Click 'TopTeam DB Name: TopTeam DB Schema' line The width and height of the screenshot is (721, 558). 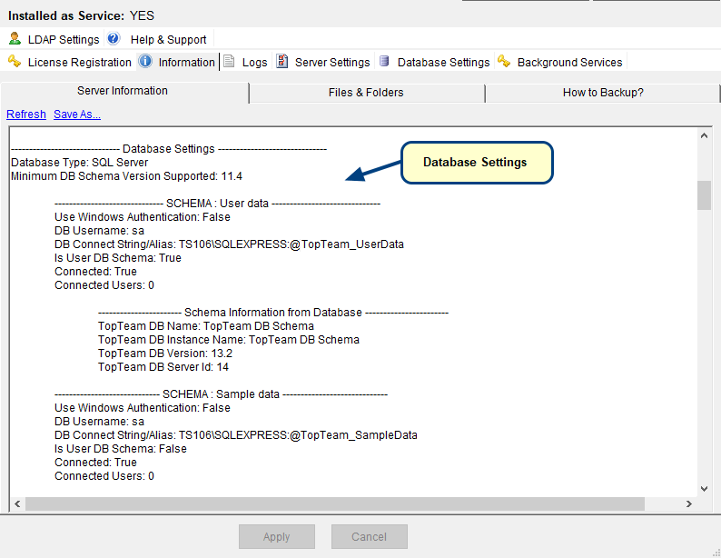click(206, 326)
